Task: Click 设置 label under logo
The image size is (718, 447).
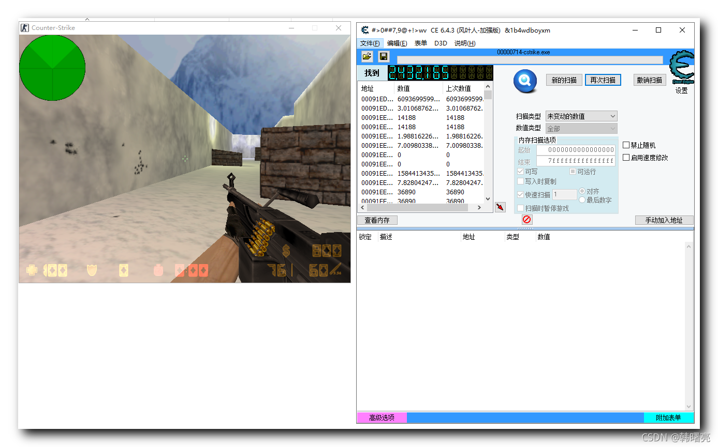Action: coord(682,91)
